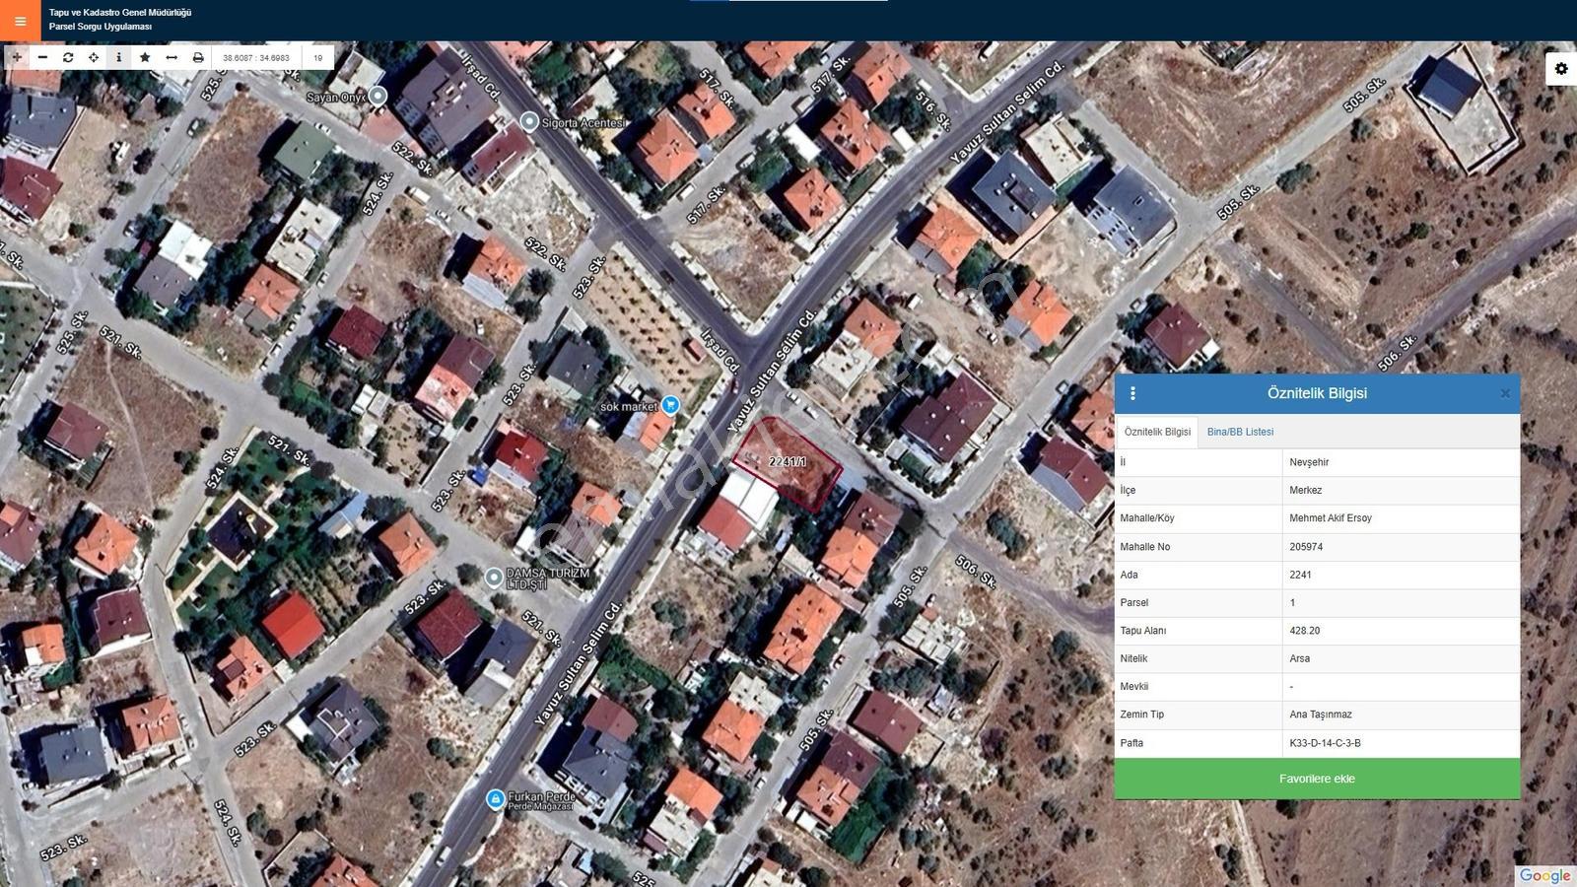This screenshot has height=887, width=1577.
Task: Click the coordinate display field
Action: coord(256,57)
